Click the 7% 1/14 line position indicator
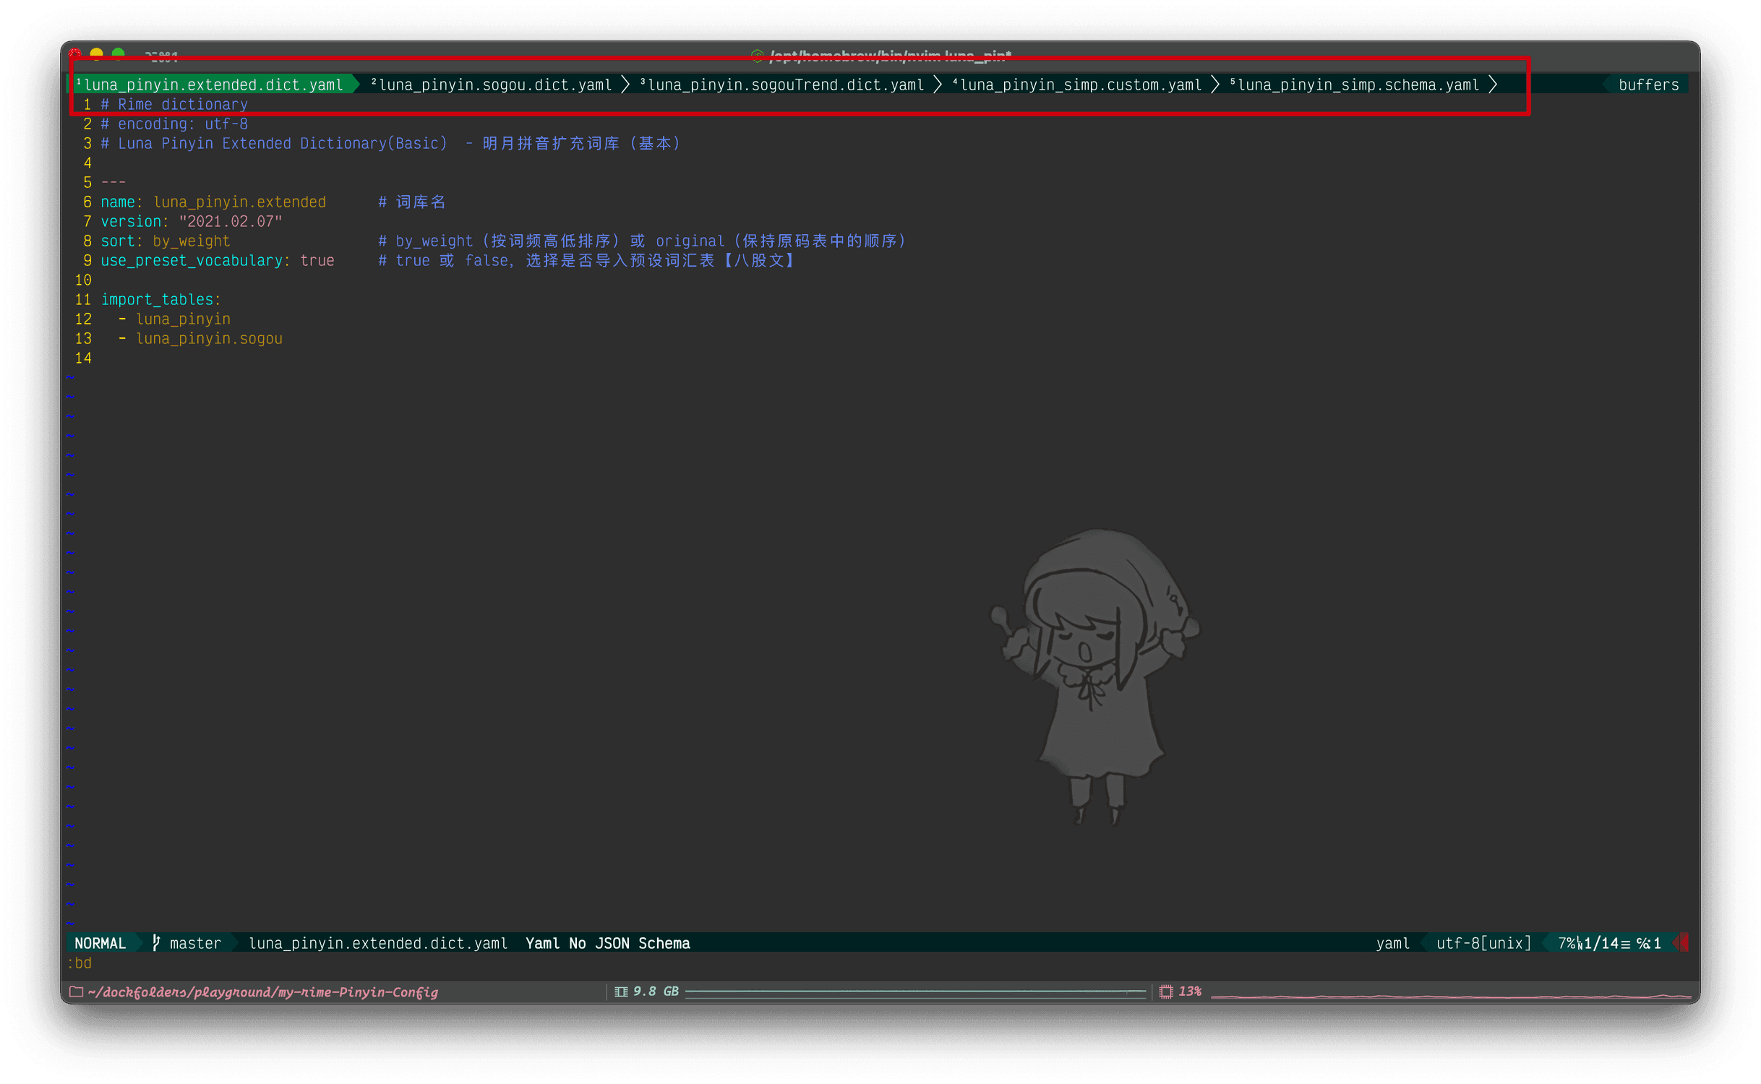The height and width of the screenshot is (1084, 1761). [1609, 943]
